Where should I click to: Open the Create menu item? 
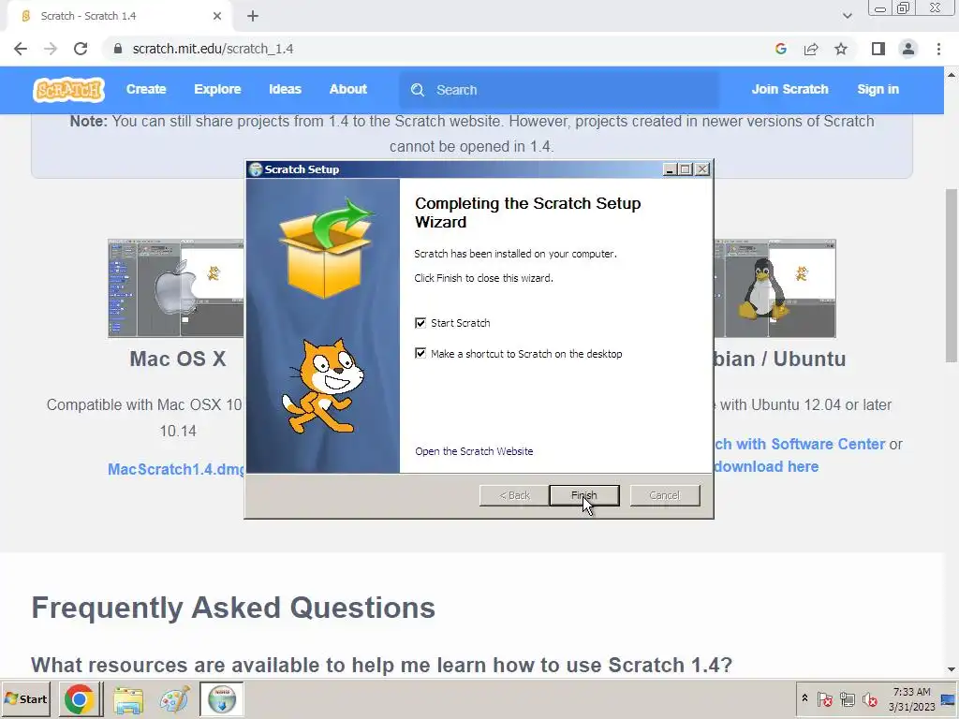(x=146, y=89)
